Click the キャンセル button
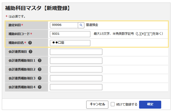The height and width of the screenshot is (111, 172). pos(97,105)
